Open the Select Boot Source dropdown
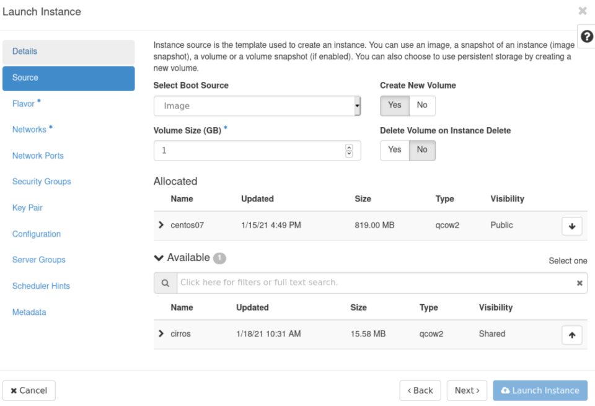The height and width of the screenshot is (406, 595). (257, 106)
